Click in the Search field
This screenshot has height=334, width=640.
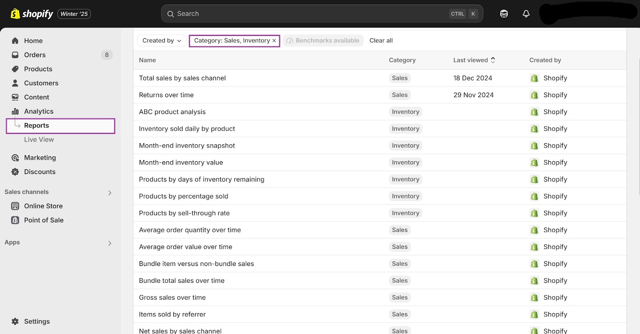(322, 14)
